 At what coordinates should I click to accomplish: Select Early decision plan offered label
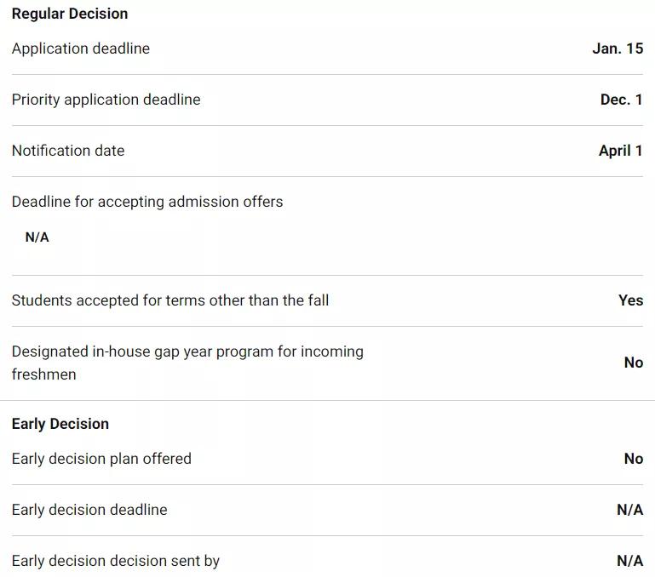(101, 459)
